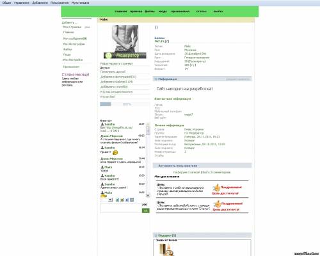Click the blue chat toolbar icon
This screenshot has height=256, width=320.
point(127,200)
